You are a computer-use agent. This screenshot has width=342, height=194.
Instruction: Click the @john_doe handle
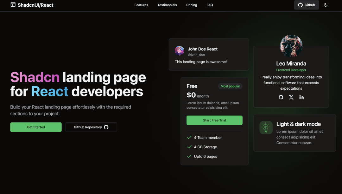pos(196,55)
